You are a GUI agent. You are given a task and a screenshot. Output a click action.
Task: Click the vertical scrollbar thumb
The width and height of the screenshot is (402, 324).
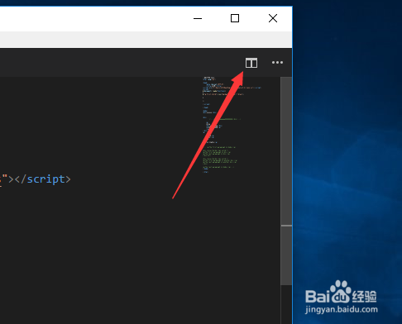286,181
